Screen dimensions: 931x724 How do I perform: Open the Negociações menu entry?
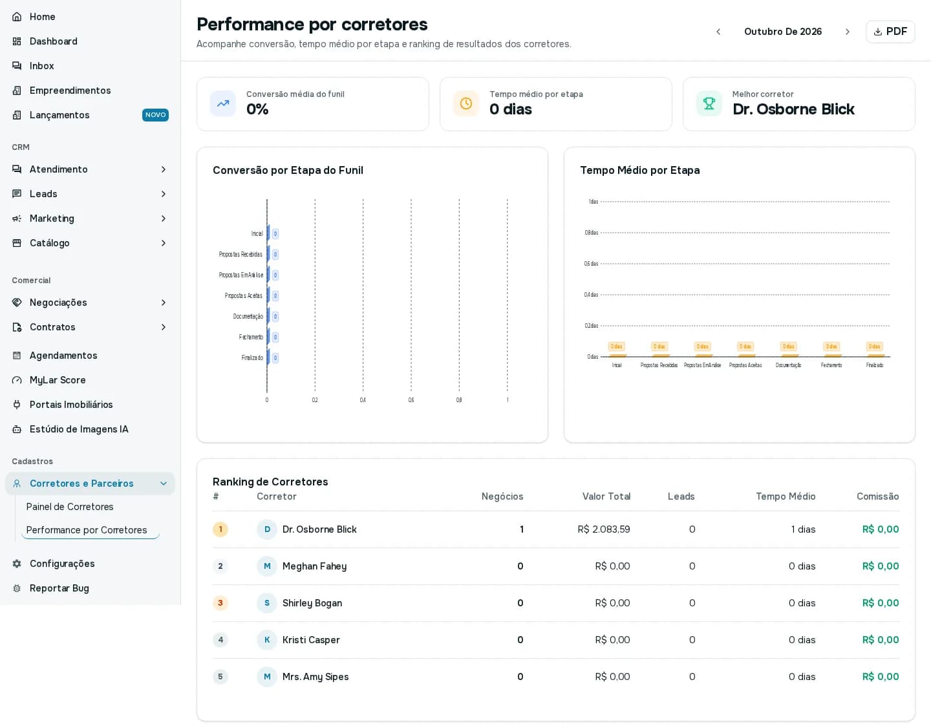[x=90, y=303]
